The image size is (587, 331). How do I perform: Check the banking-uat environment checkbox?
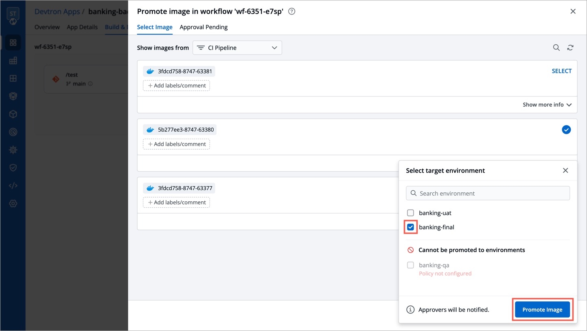click(x=410, y=213)
